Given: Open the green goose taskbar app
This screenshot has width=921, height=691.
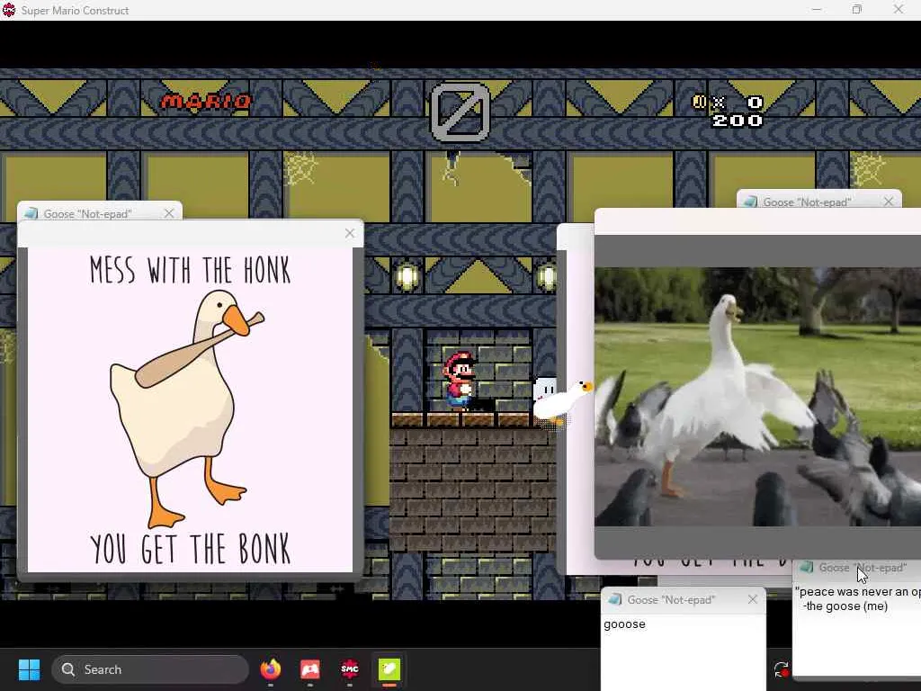Looking at the screenshot, I should 389,669.
